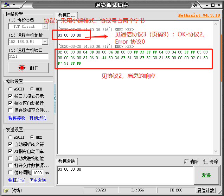Open the title bar icon's dropdown arrow

pyautogui.click(x=14, y=5)
